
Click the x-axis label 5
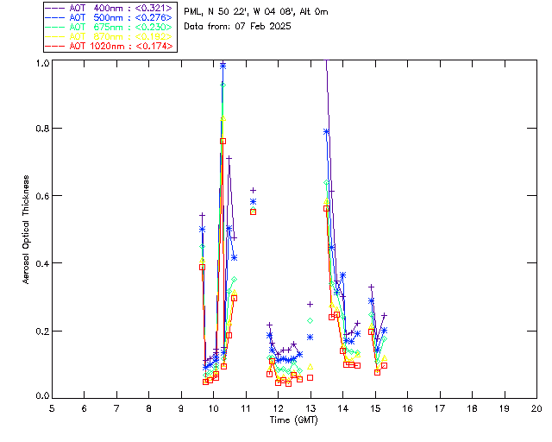52,408
